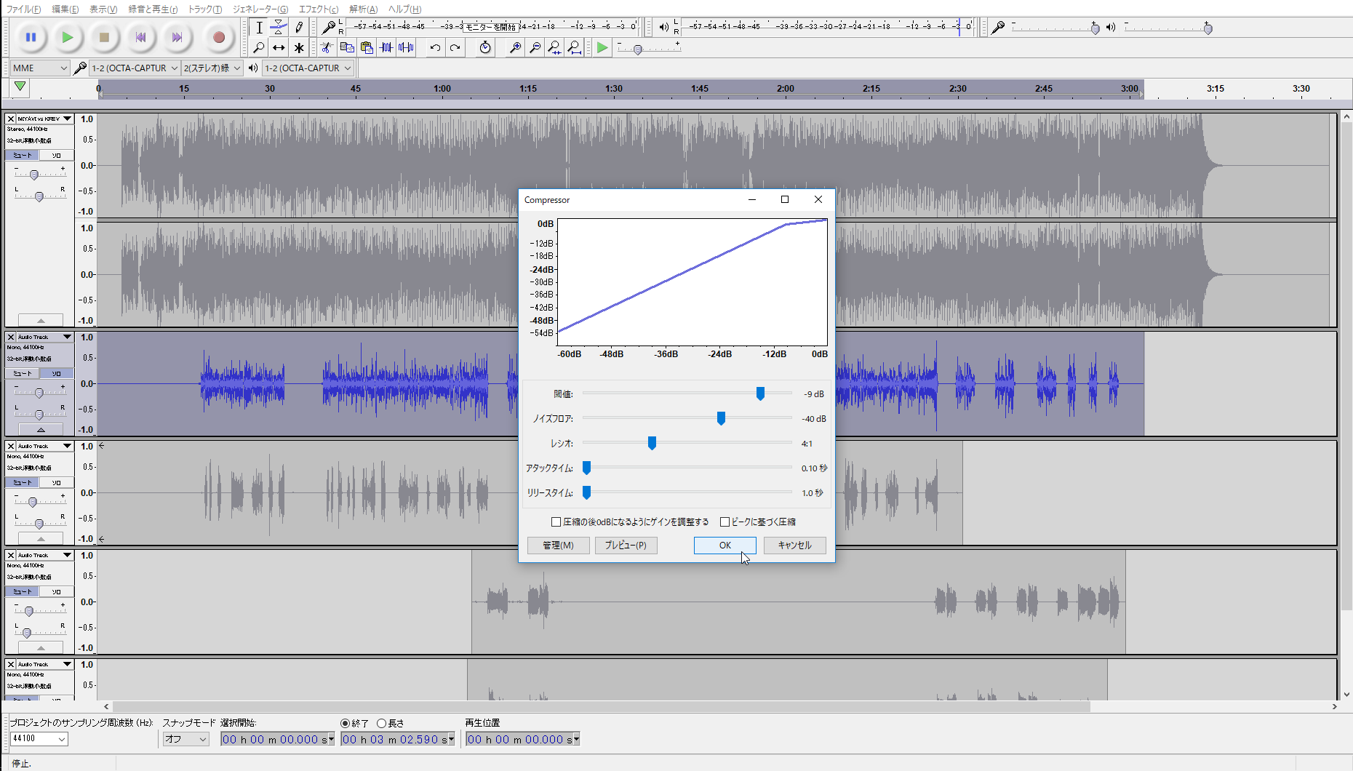Open the エフェクト (Effect) menu
This screenshot has width=1353, height=771.
pos(318,9)
